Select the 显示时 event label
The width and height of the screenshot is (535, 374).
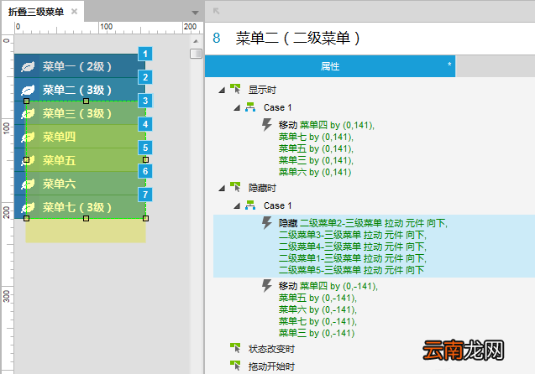262,90
